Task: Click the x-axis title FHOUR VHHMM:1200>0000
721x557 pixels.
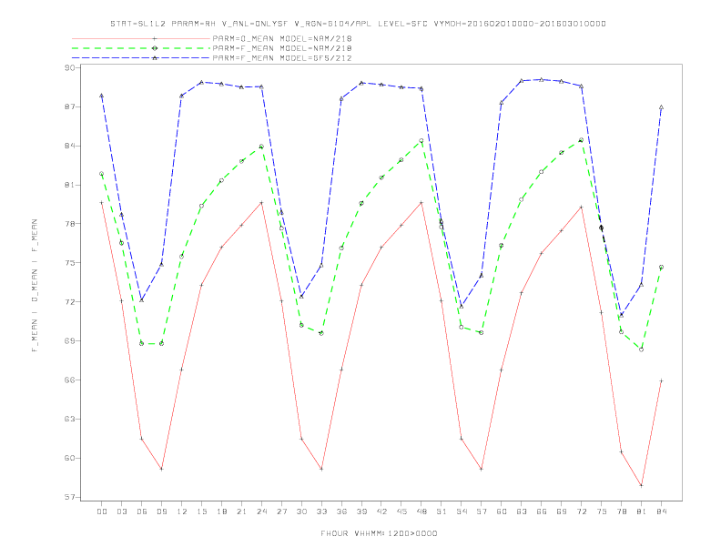Action: pos(379,533)
